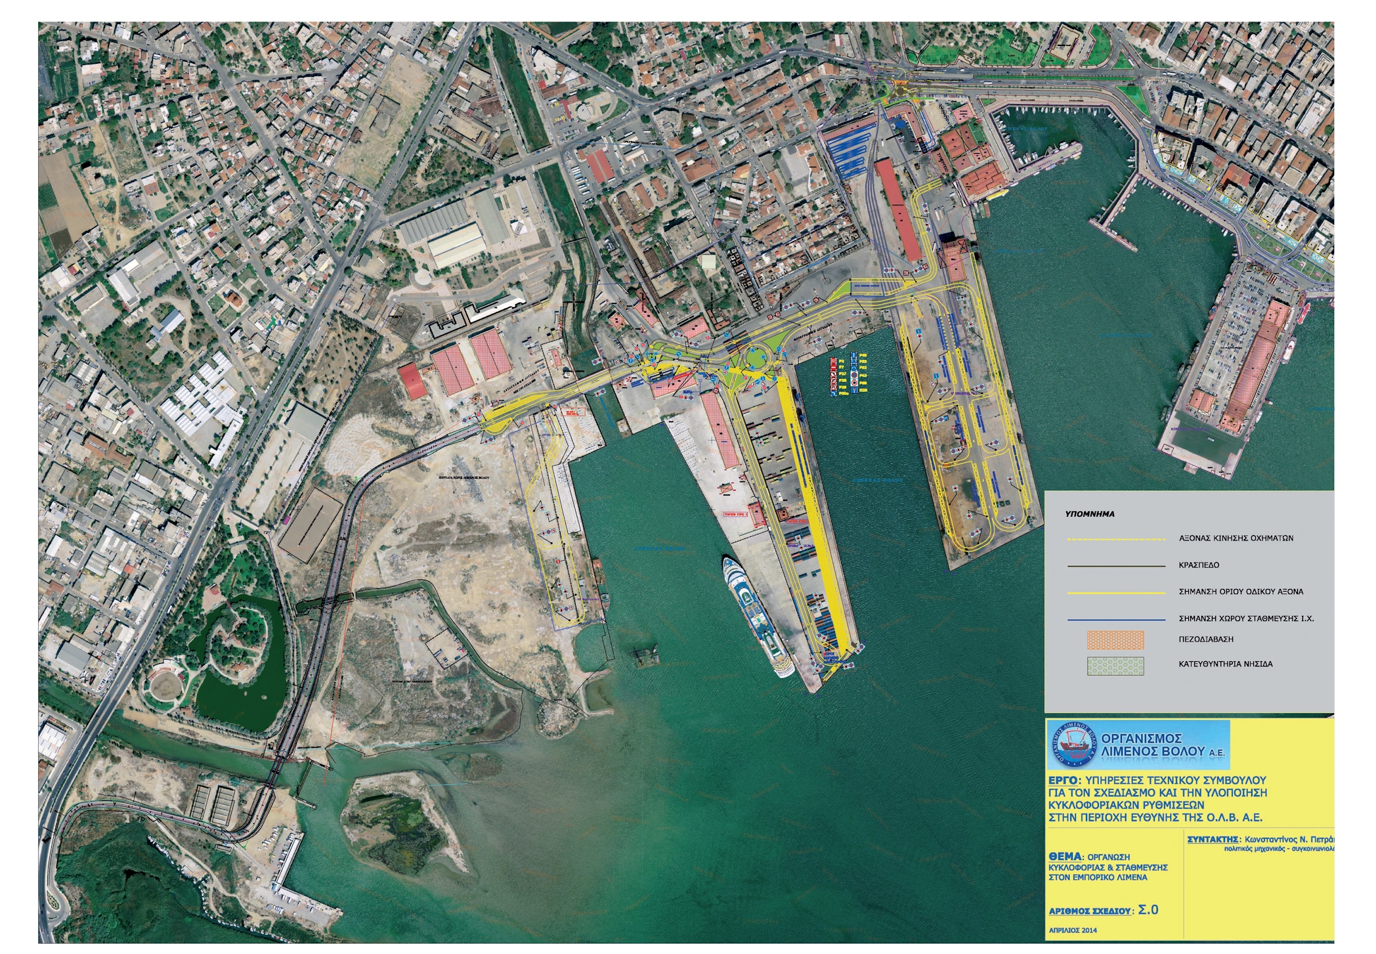Viewport: 1376px width, 954px height.
Task: Click the ΘΕΜΑ underlined label
Action: pyautogui.click(x=1065, y=857)
